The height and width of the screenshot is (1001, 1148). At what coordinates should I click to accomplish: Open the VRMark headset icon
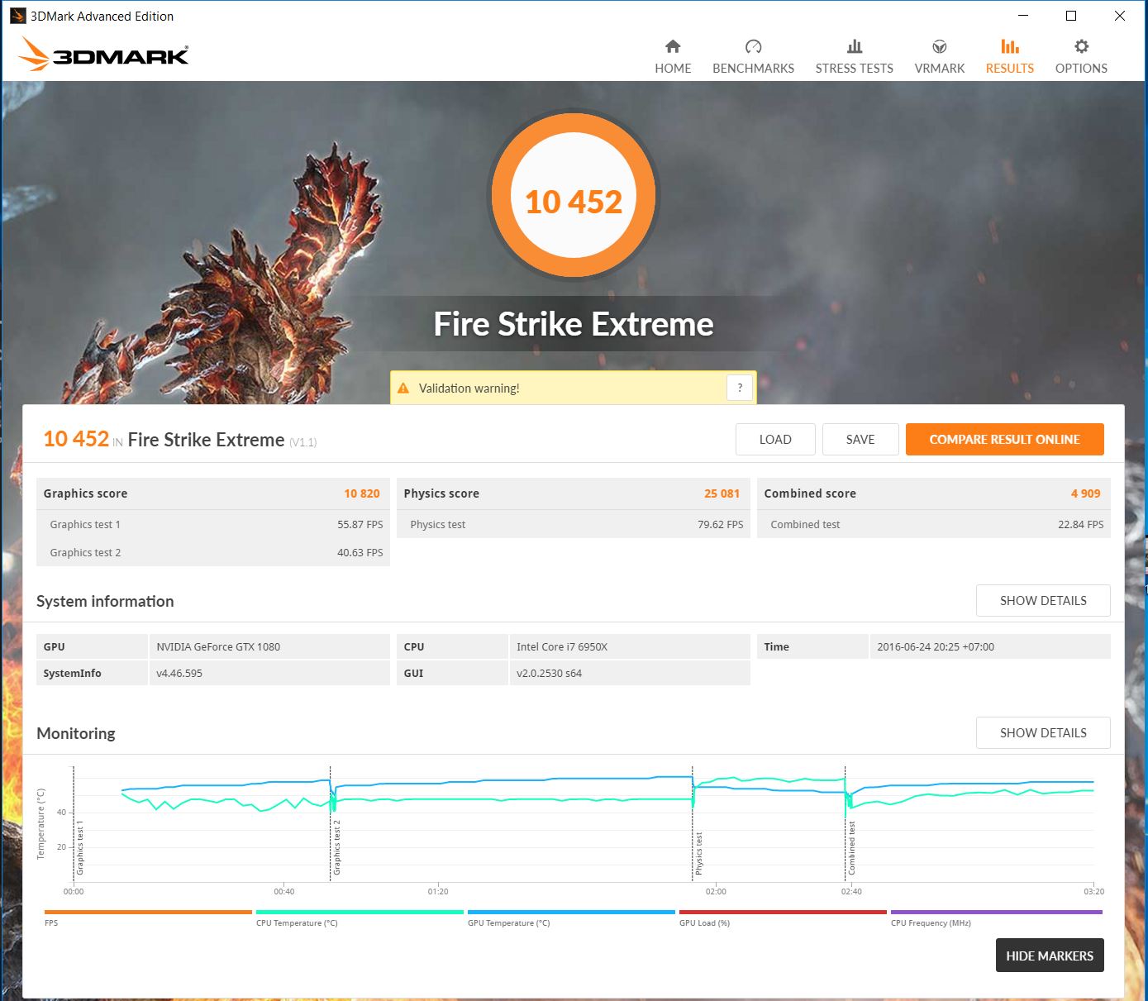939,46
